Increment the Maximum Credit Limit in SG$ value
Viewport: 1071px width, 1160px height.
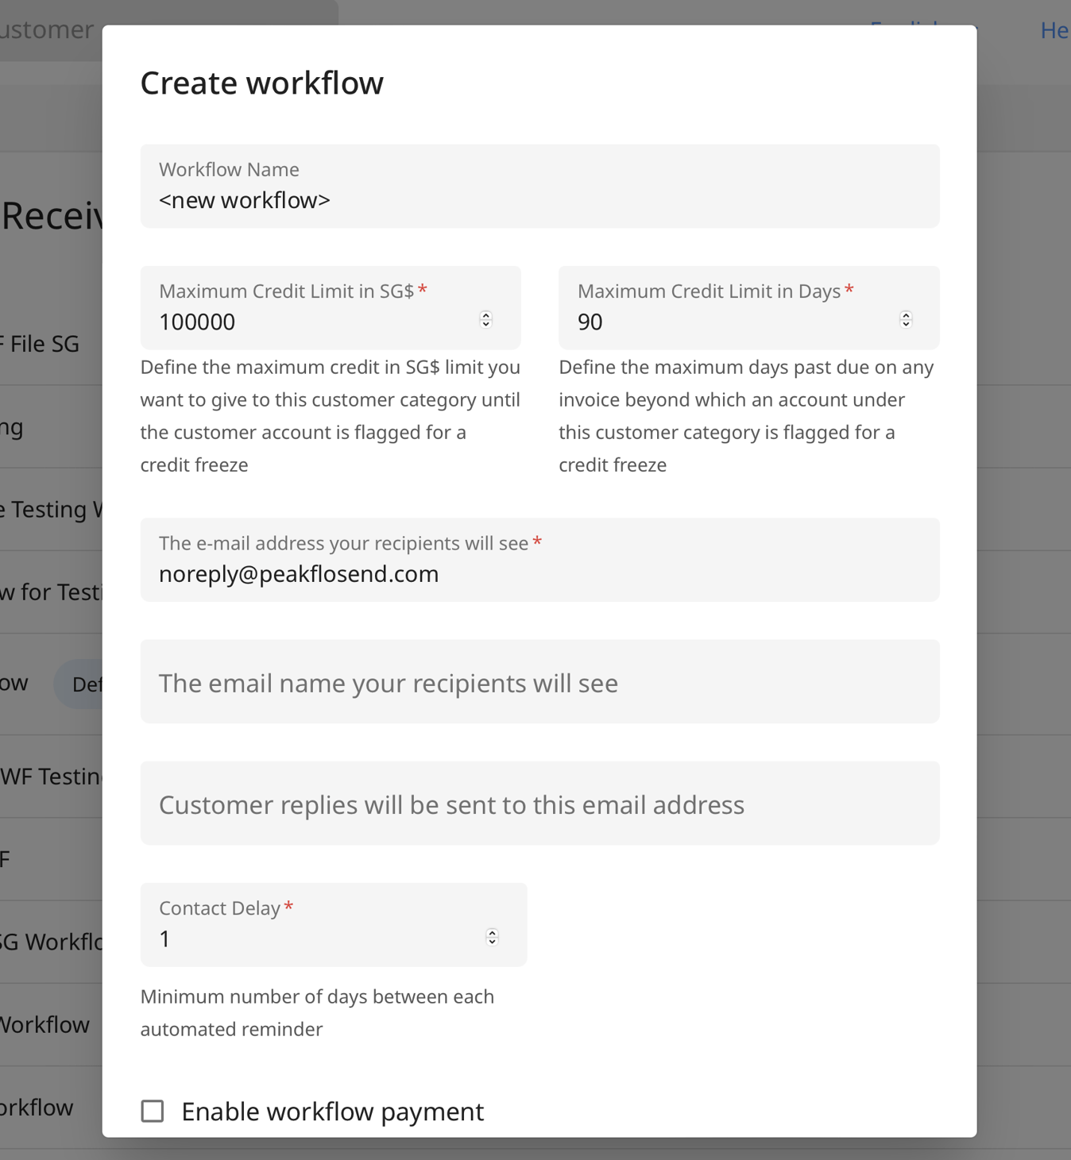point(485,314)
